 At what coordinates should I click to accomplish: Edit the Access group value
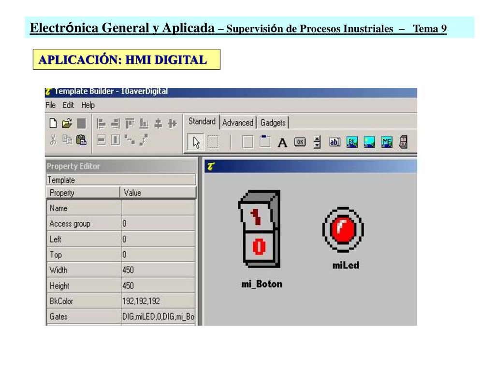coord(158,224)
